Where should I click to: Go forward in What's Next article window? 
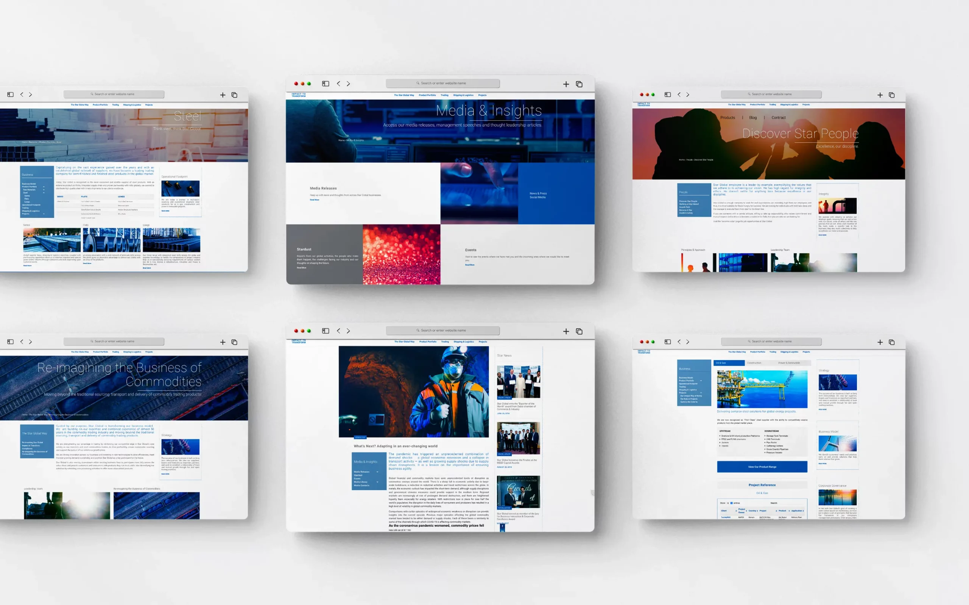point(348,331)
